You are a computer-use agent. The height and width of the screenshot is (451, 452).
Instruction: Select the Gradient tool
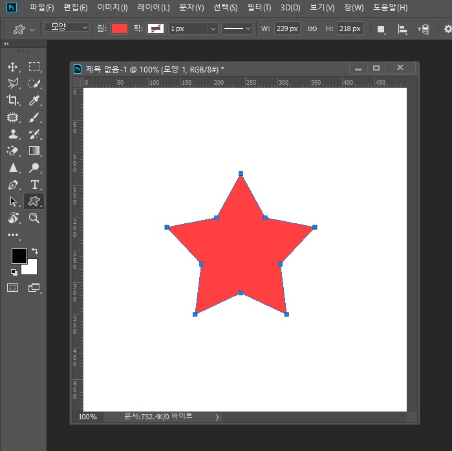point(34,151)
